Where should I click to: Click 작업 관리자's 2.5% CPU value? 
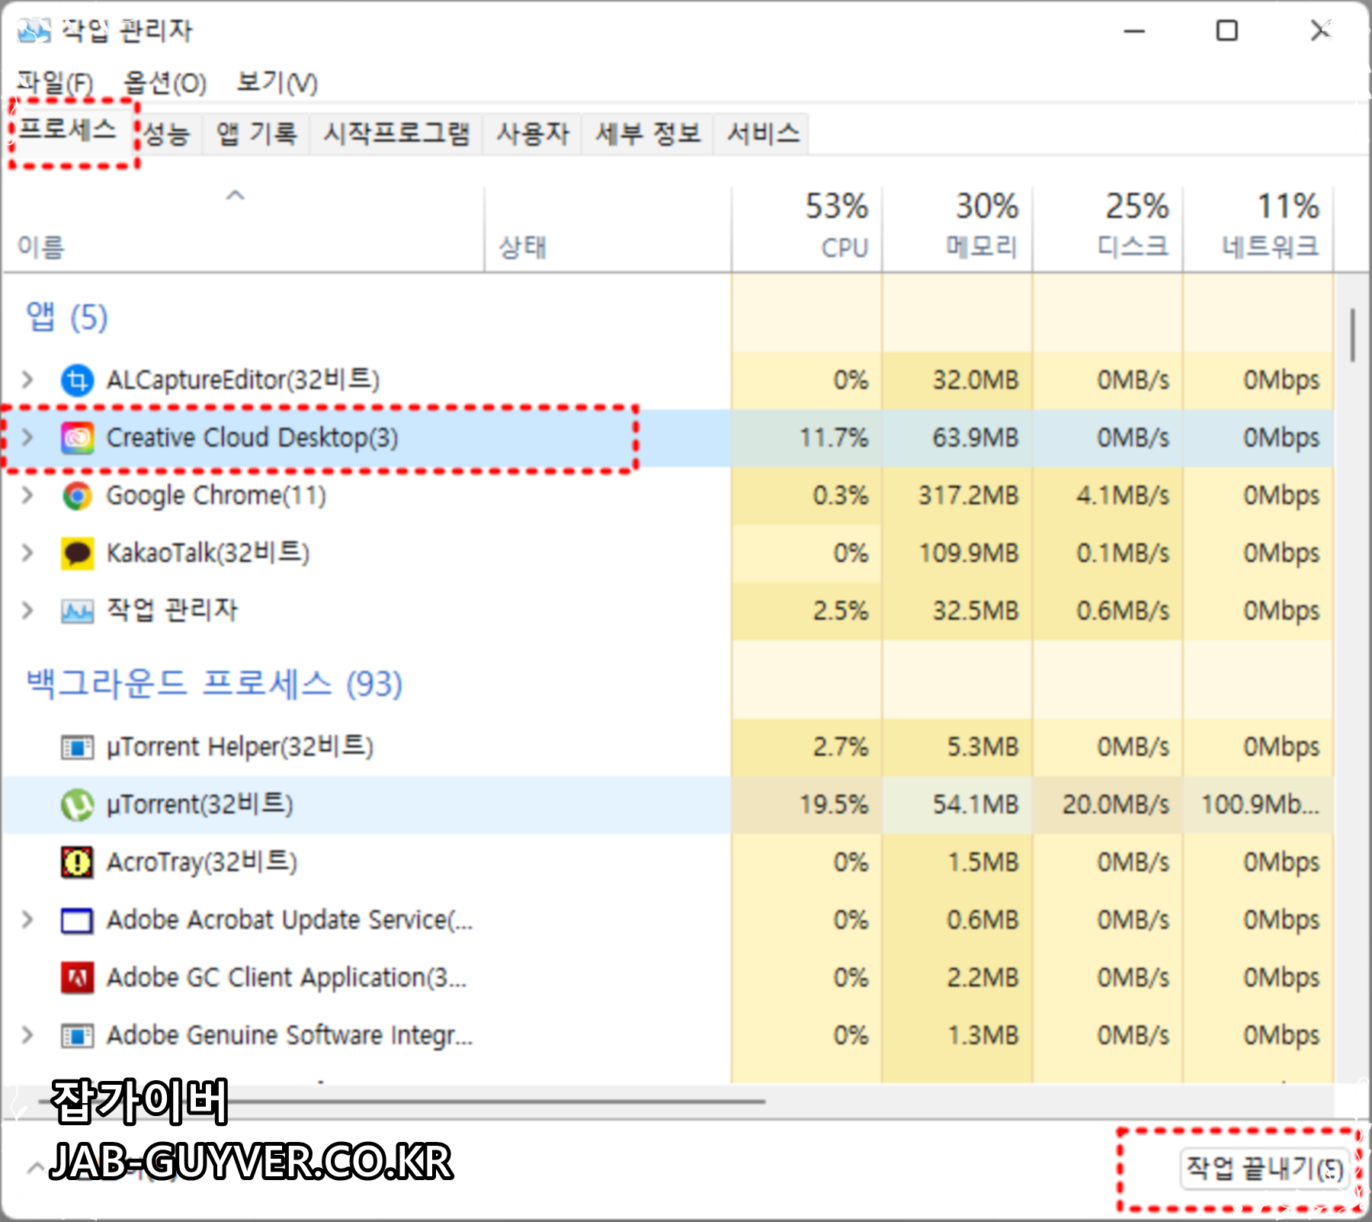(840, 611)
